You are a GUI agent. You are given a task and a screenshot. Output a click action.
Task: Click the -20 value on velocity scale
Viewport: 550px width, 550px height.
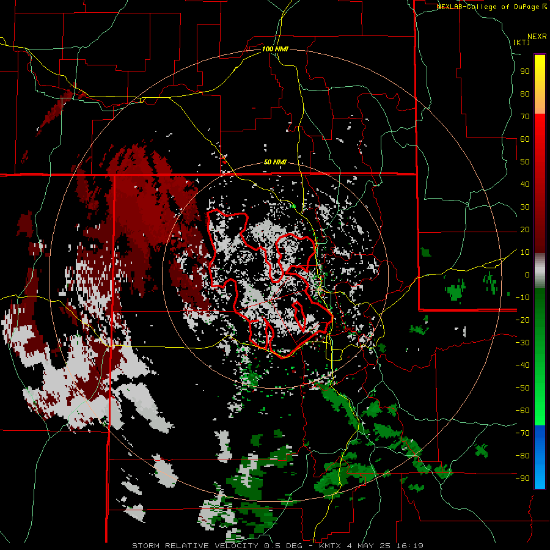tap(522, 320)
